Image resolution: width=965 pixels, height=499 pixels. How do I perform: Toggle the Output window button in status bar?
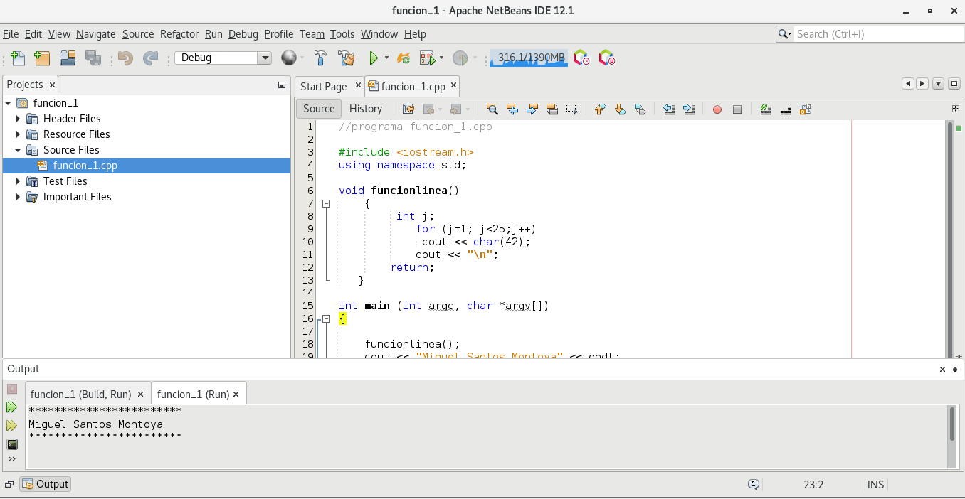click(x=46, y=484)
